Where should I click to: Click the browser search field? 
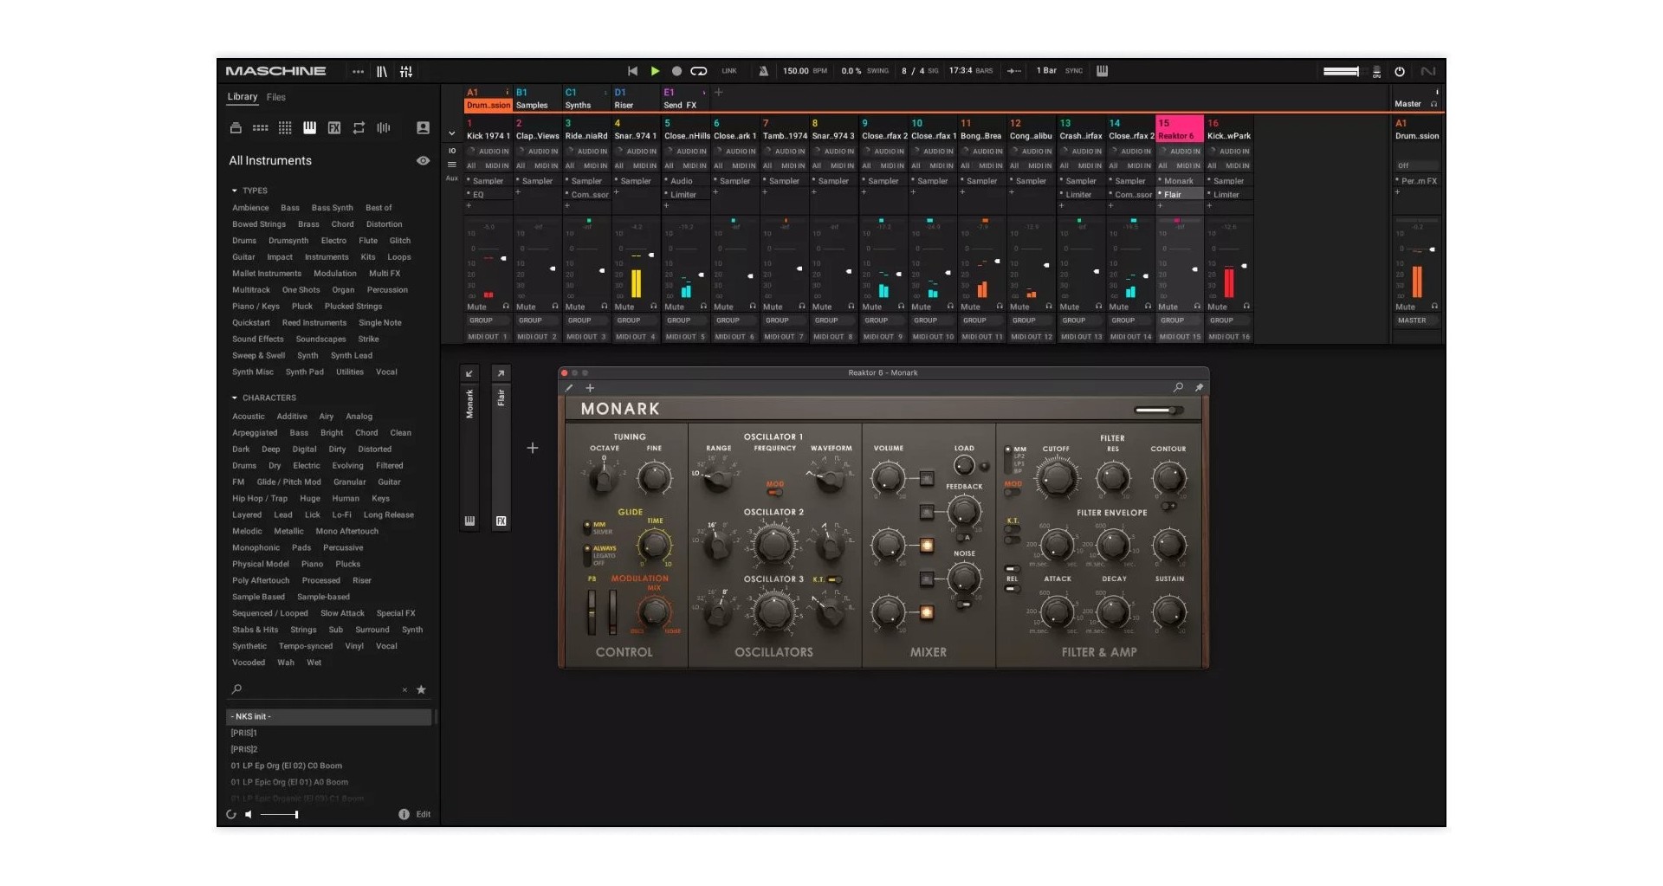tap(322, 689)
